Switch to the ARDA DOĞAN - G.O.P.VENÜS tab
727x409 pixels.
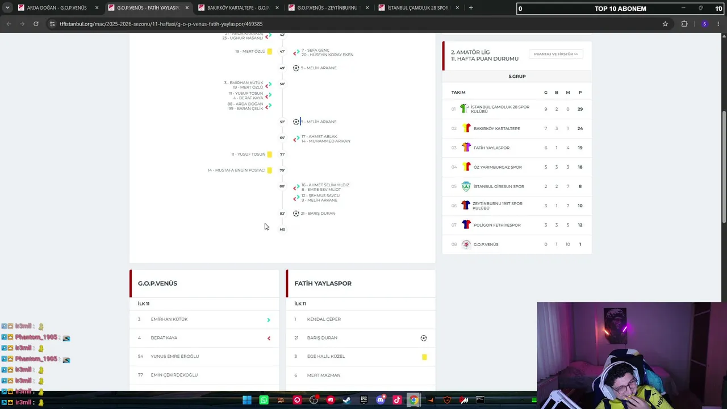click(x=57, y=8)
